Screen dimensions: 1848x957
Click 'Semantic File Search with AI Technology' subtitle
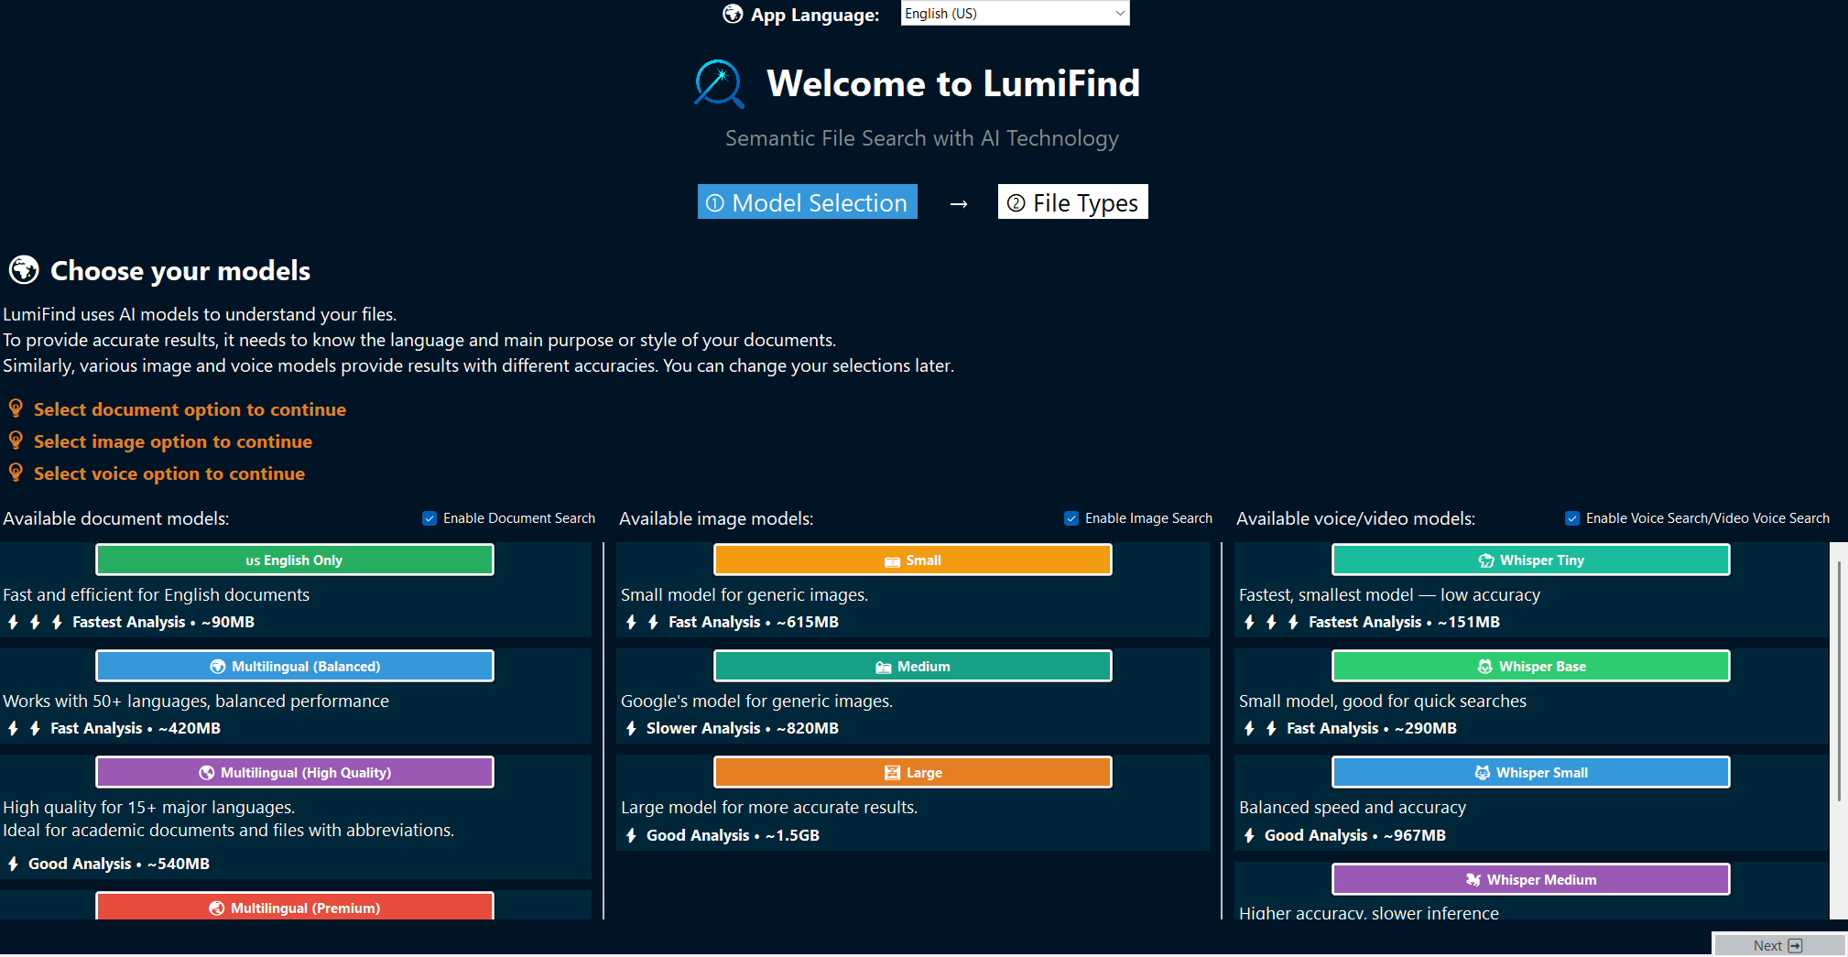[922, 138]
